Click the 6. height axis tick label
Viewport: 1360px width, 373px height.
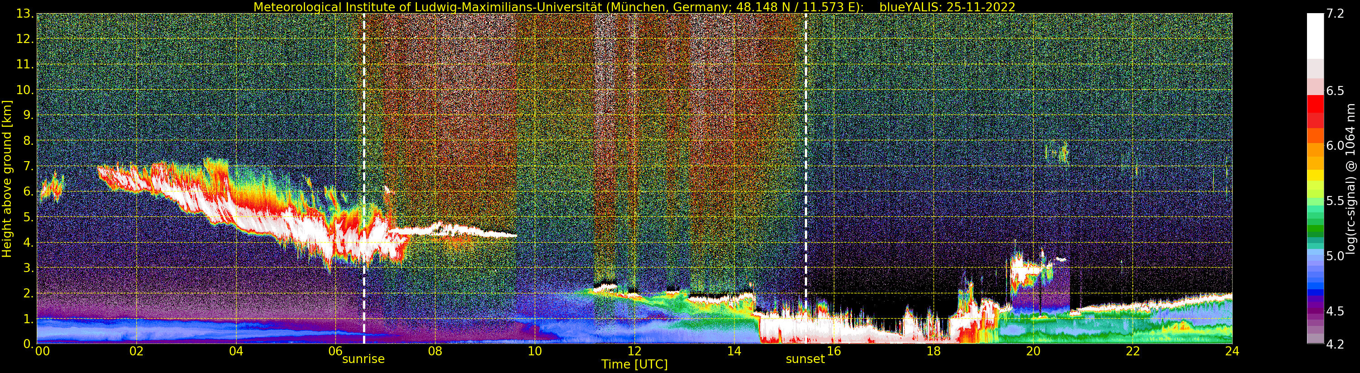coord(29,191)
